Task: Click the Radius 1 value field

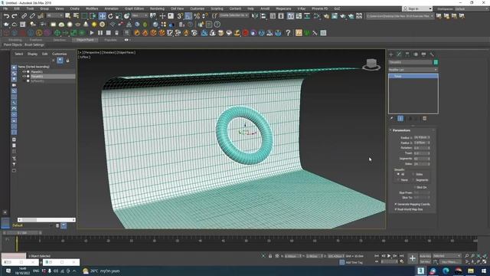Action: tap(421, 137)
